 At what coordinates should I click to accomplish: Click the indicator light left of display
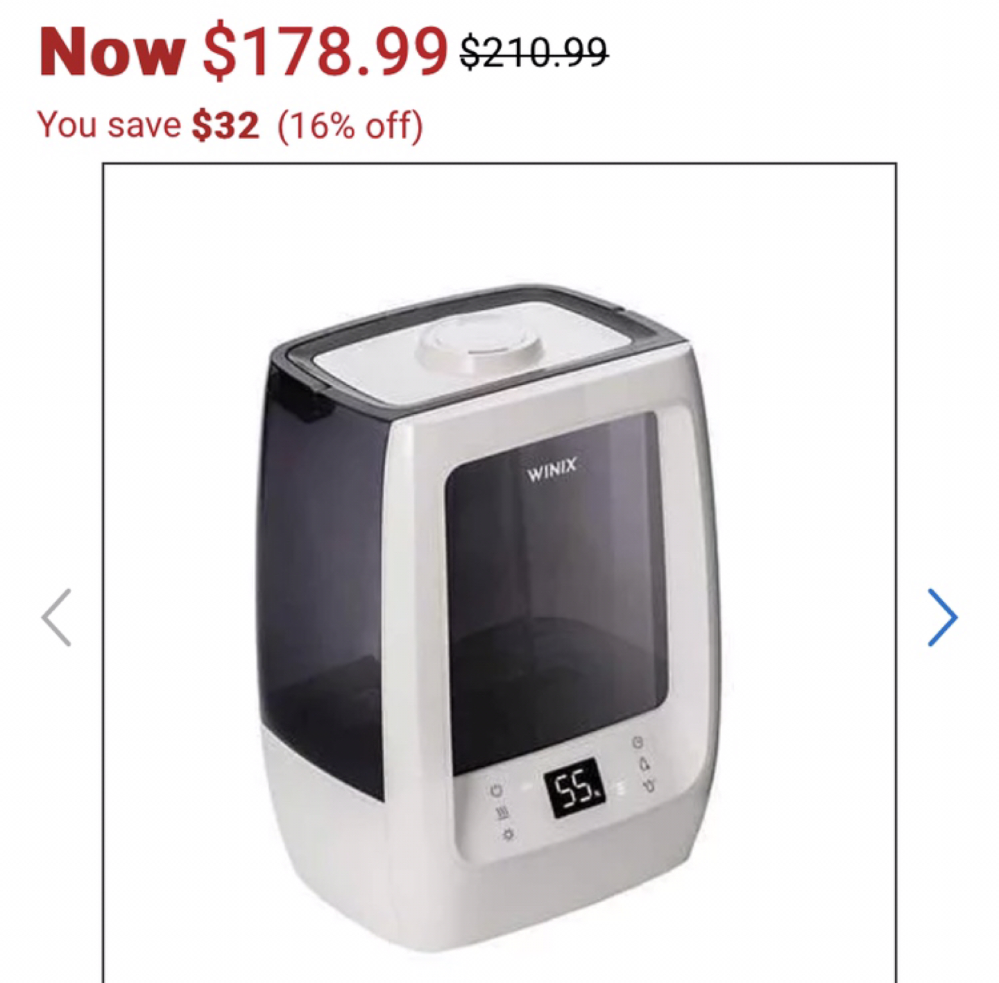pyautogui.click(x=527, y=787)
